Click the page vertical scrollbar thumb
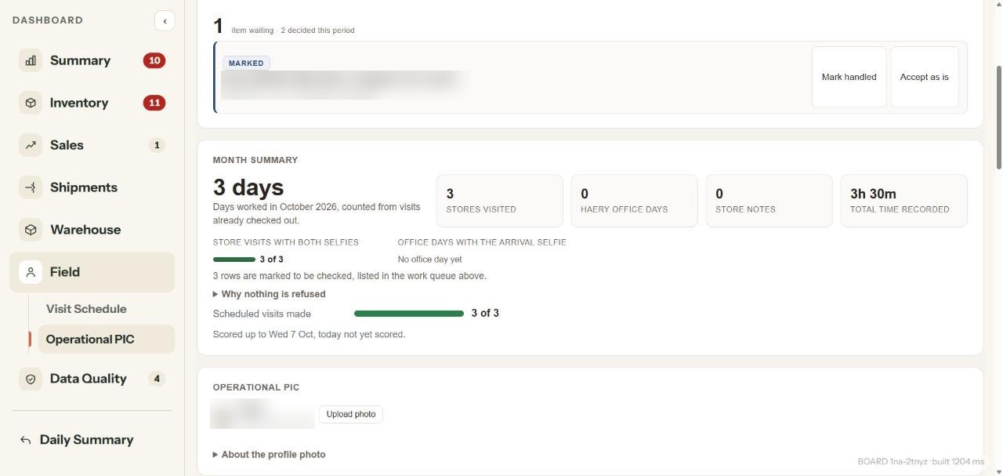Screen dimensions: 1003x476 999,118
